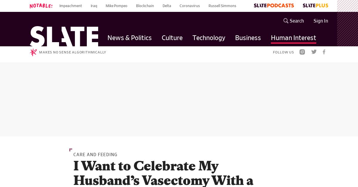Go to the Culture section
Viewport: 358px width, 187px height.
tap(172, 38)
